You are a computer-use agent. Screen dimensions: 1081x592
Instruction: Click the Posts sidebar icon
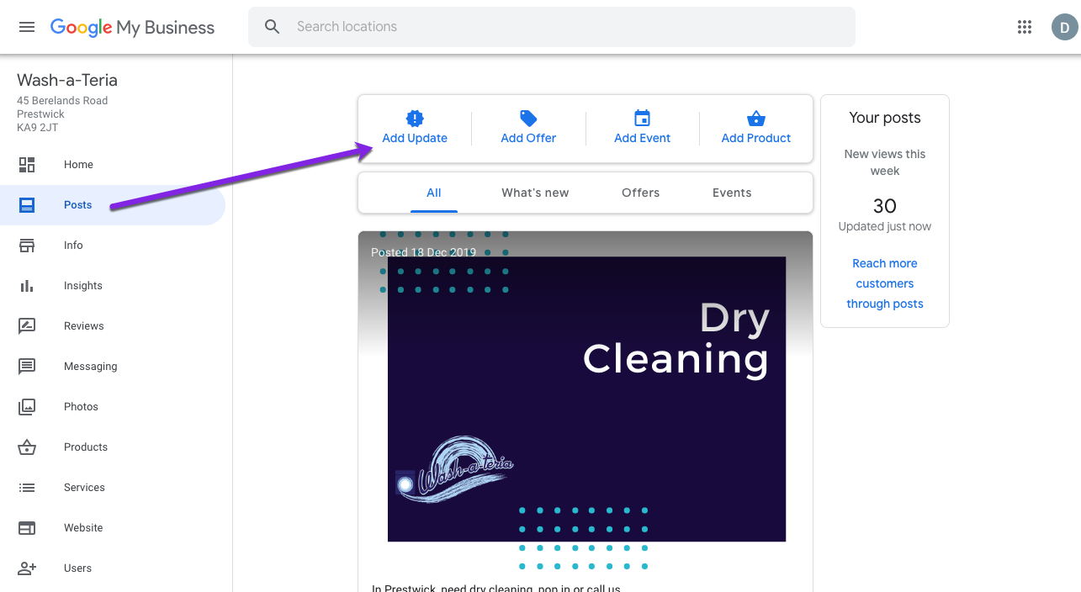pos(27,205)
